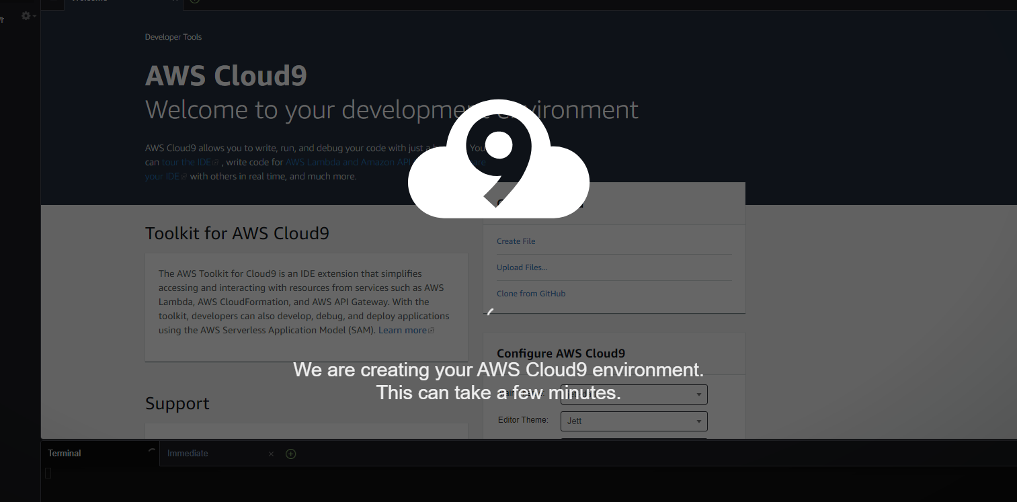Click the 'Developer Tools' breadcrumb text

coord(173,37)
